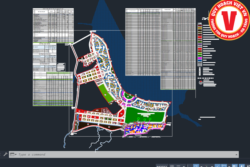Viewport: 250px width, 167px height.
Task: Click the recent commands icon in command line
Action: click(12, 154)
